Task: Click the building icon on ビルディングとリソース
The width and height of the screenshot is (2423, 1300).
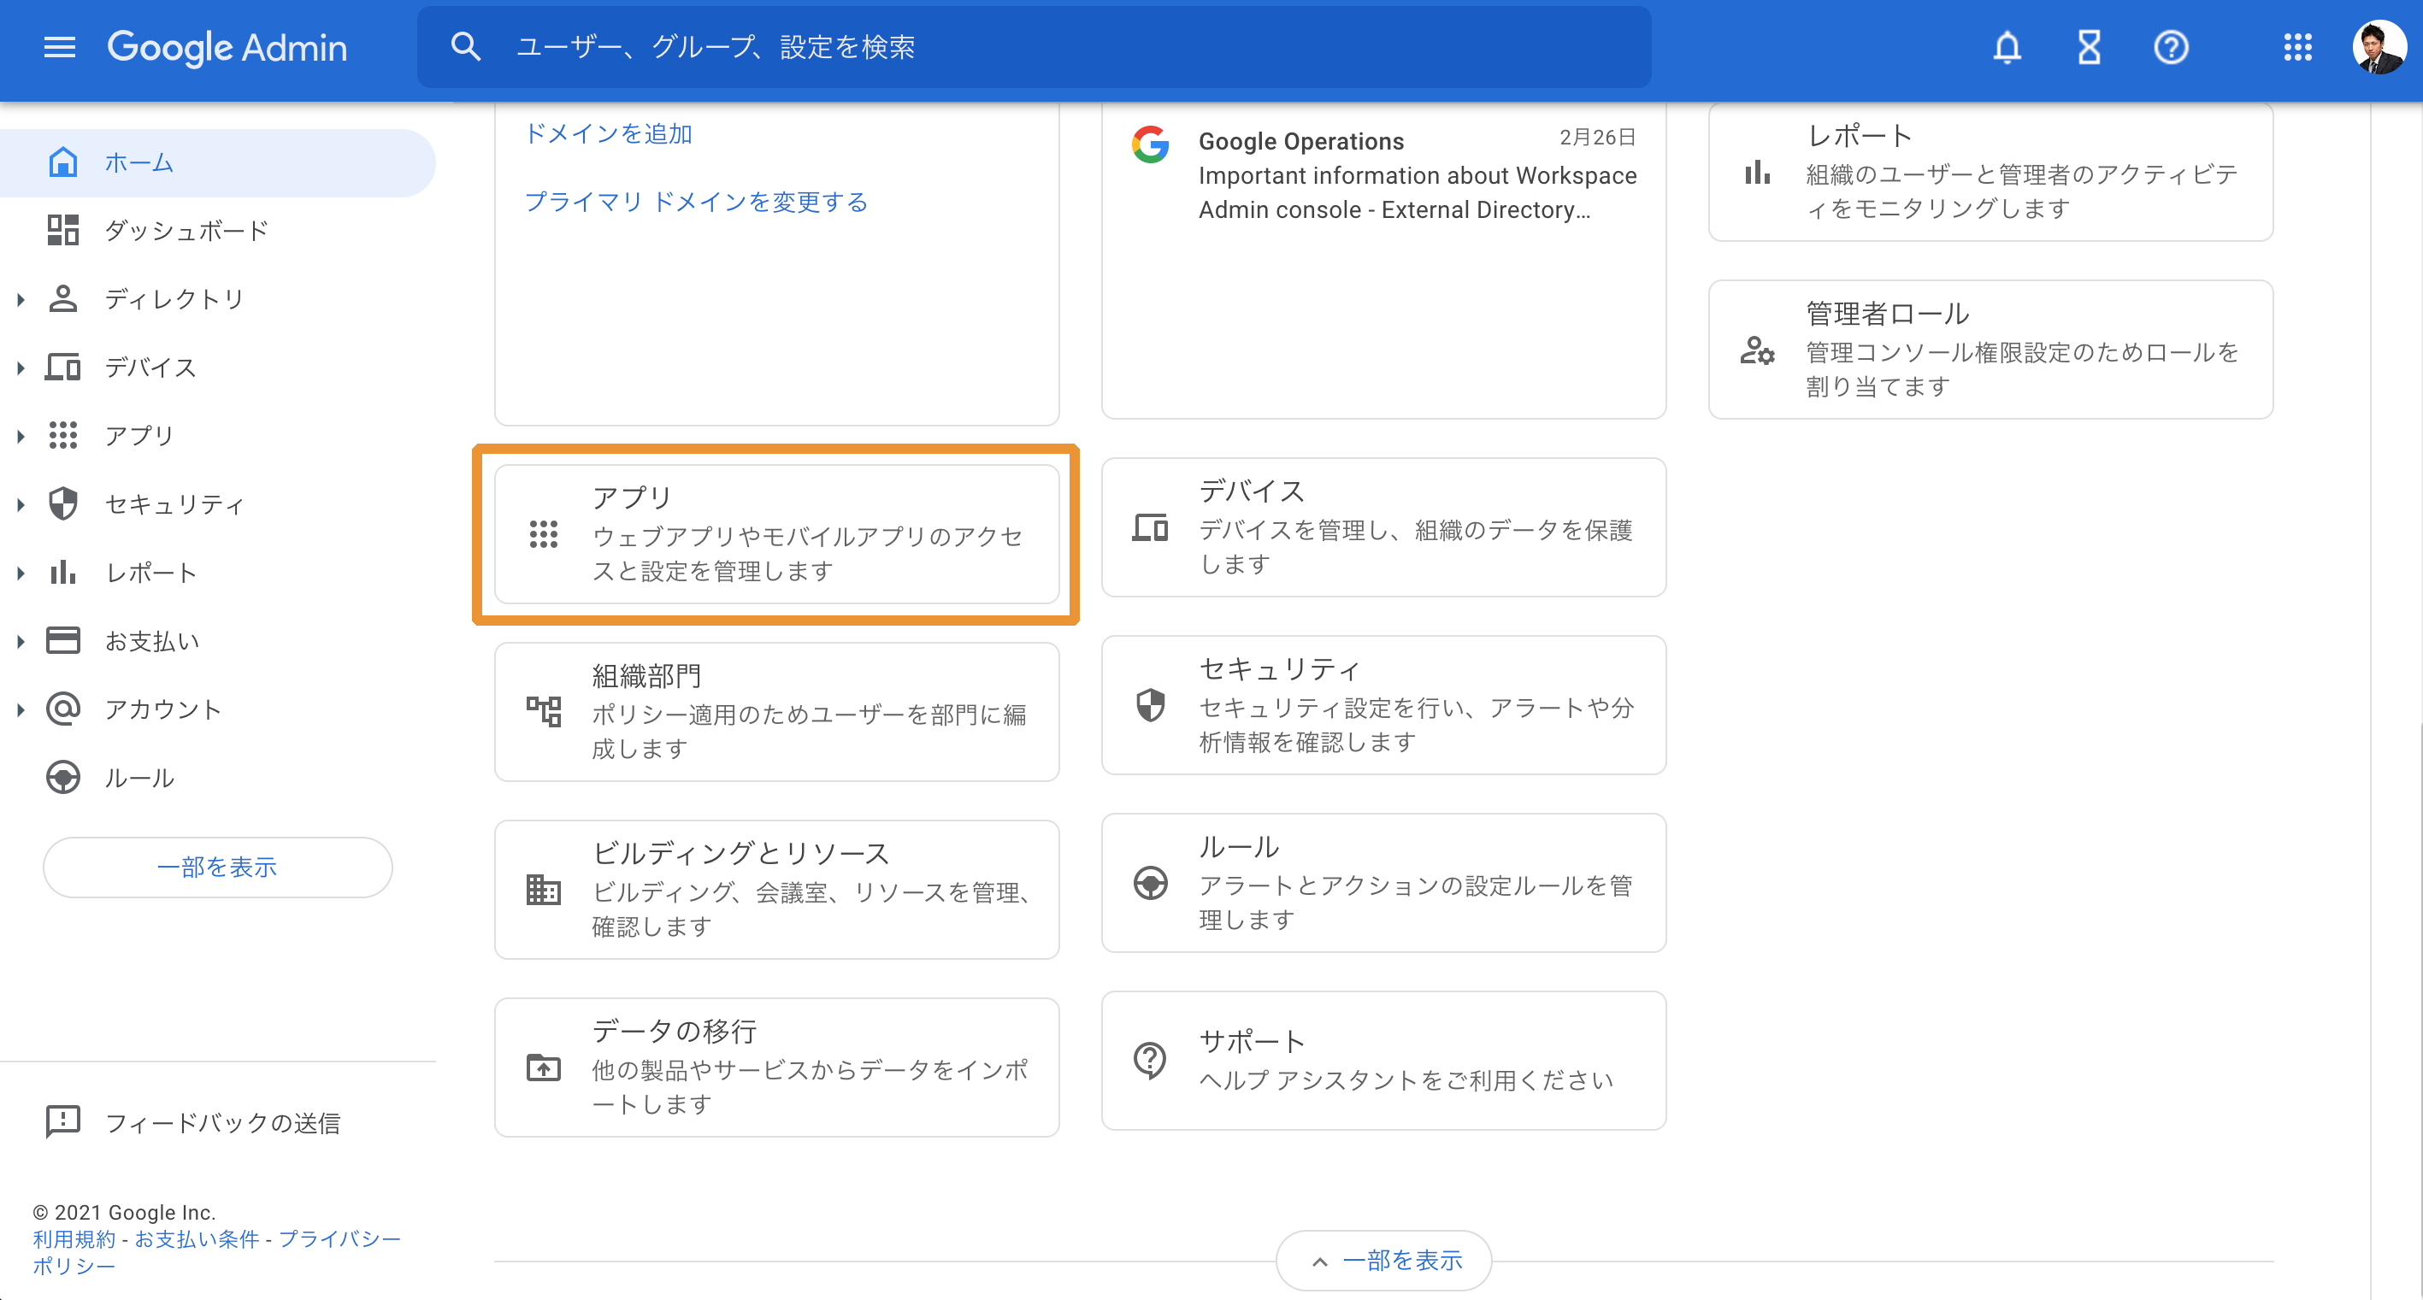Action: pyautogui.click(x=544, y=889)
